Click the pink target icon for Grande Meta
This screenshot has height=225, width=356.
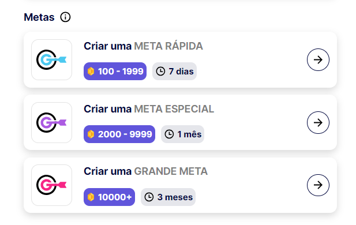pos(51,185)
